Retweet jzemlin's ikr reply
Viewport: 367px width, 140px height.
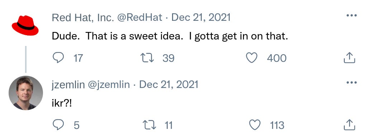(149, 125)
